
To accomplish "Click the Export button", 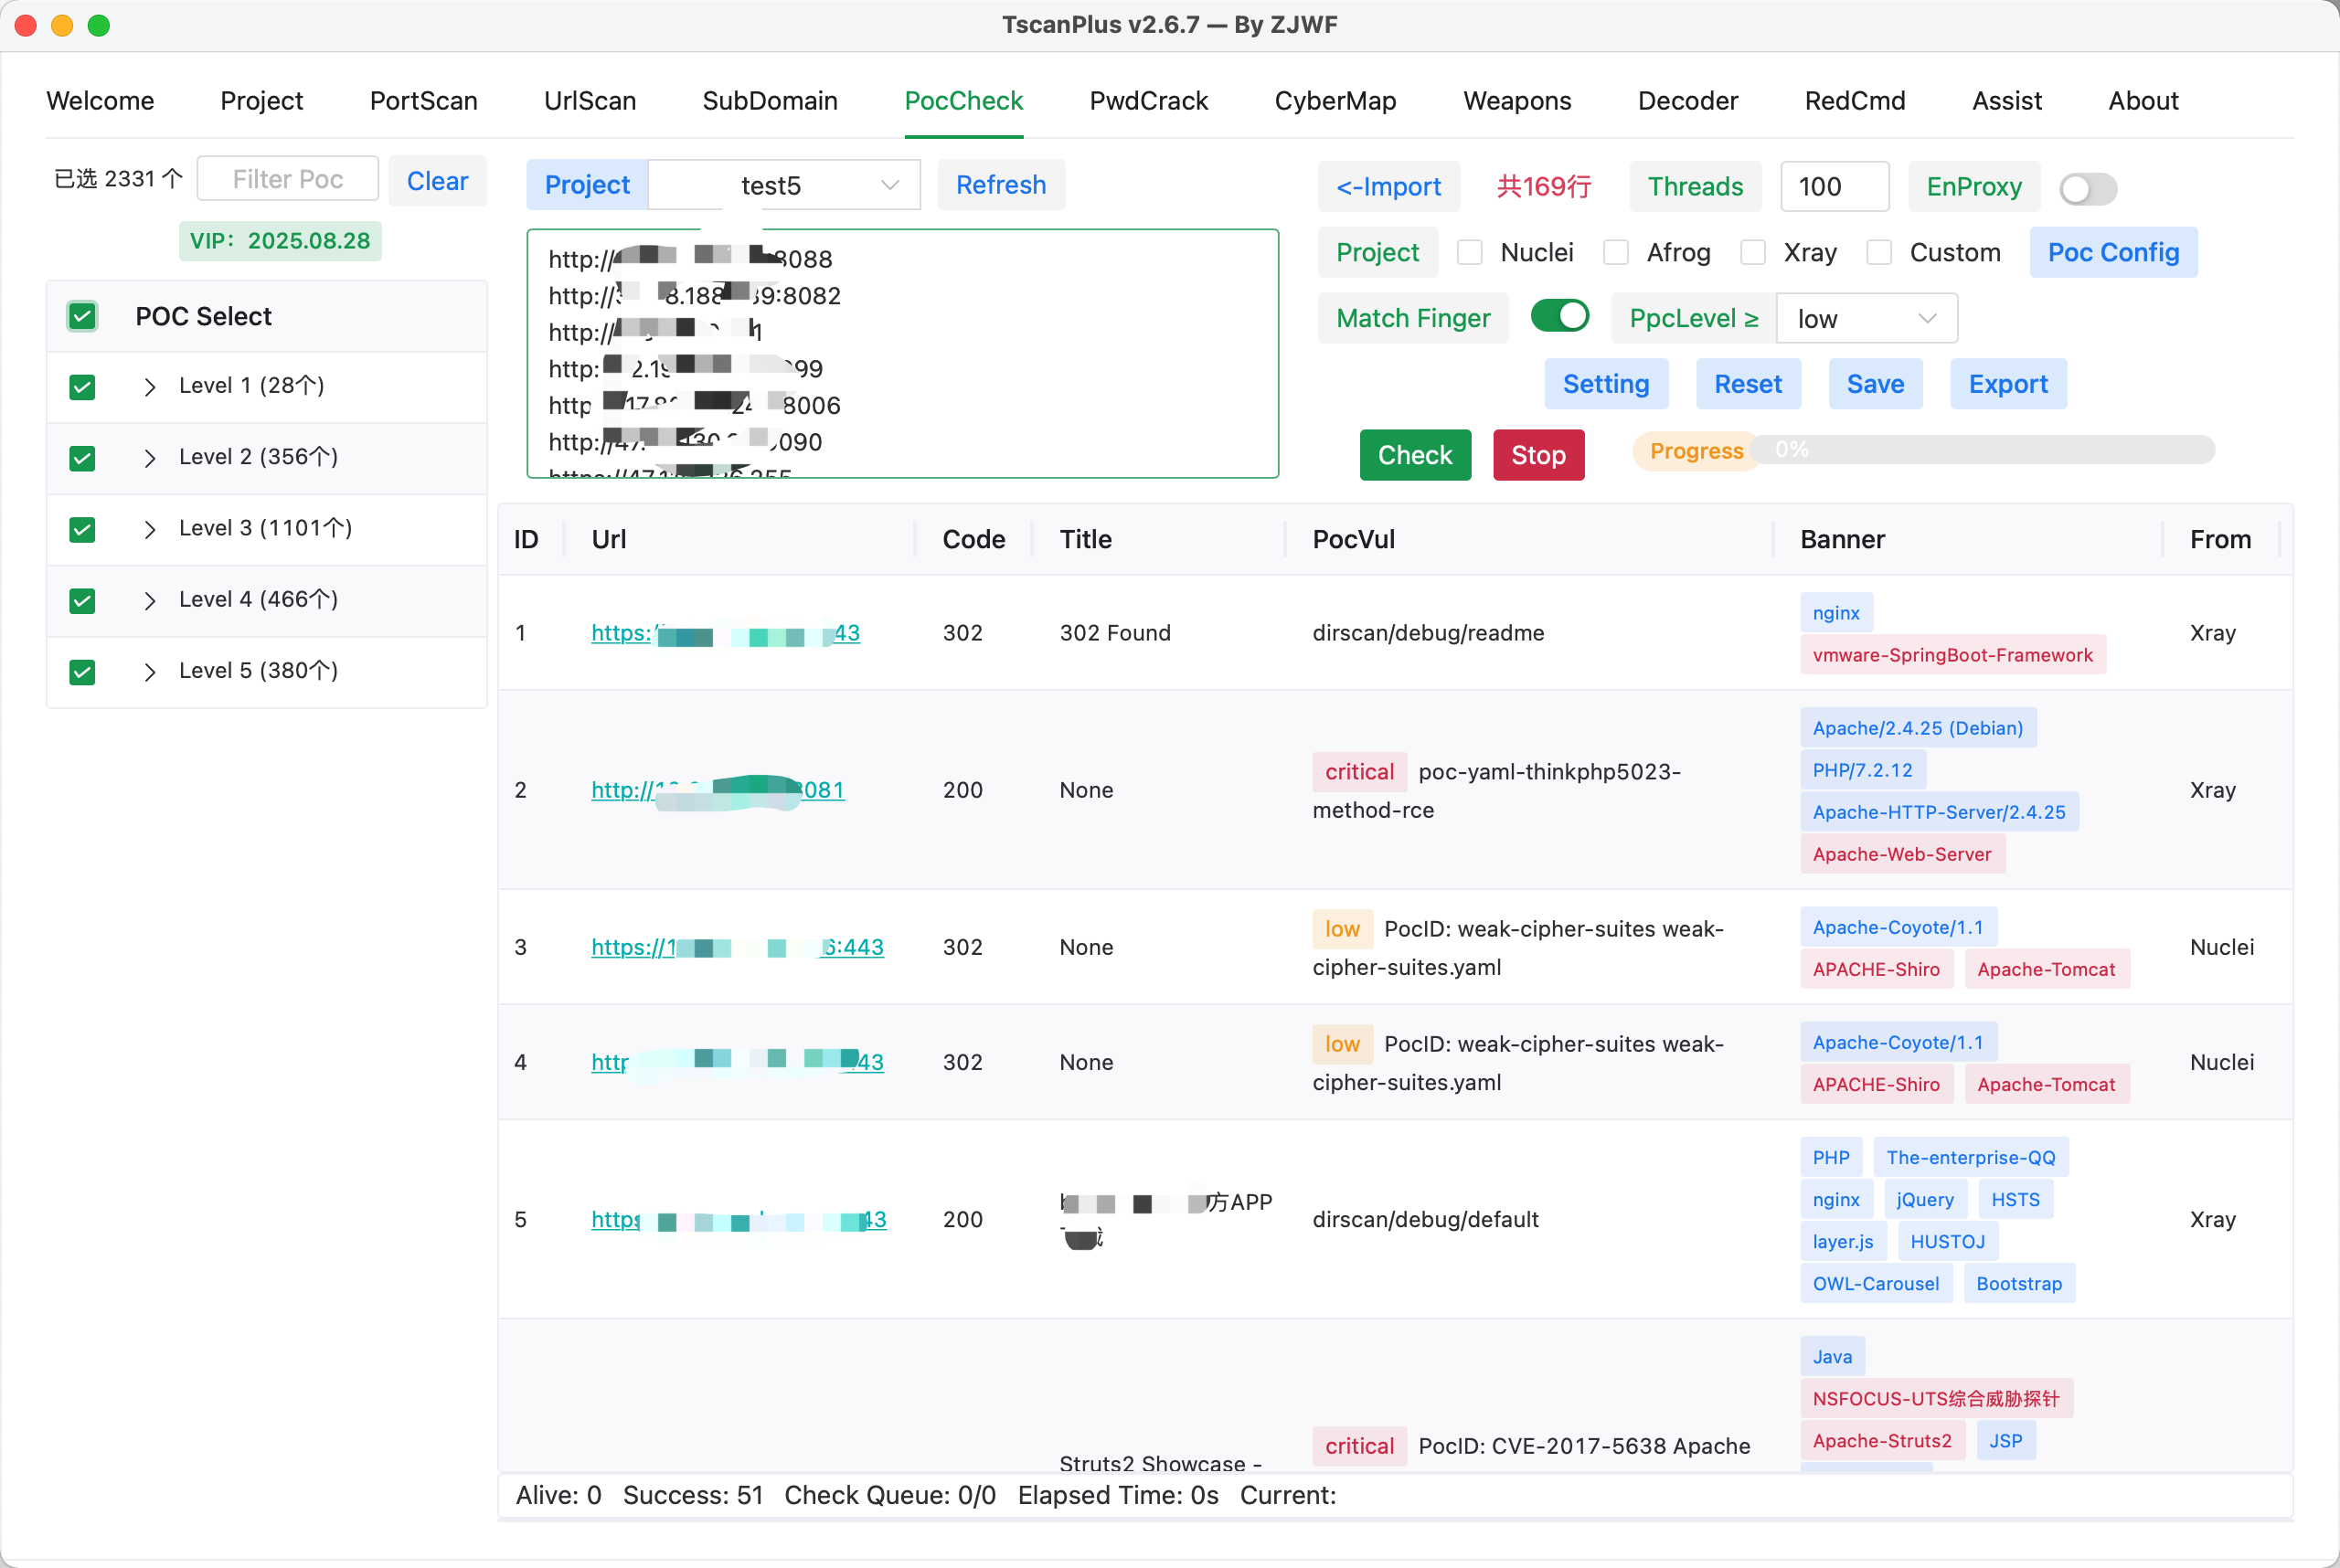I will [x=2008, y=384].
